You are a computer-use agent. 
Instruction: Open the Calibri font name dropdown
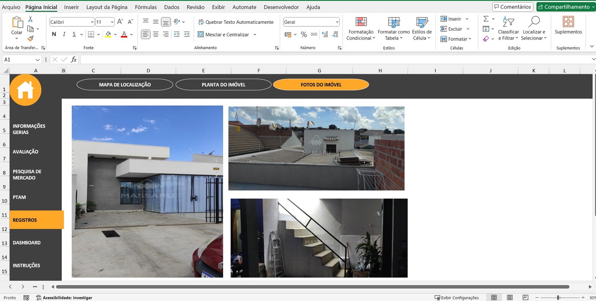(92, 22)
